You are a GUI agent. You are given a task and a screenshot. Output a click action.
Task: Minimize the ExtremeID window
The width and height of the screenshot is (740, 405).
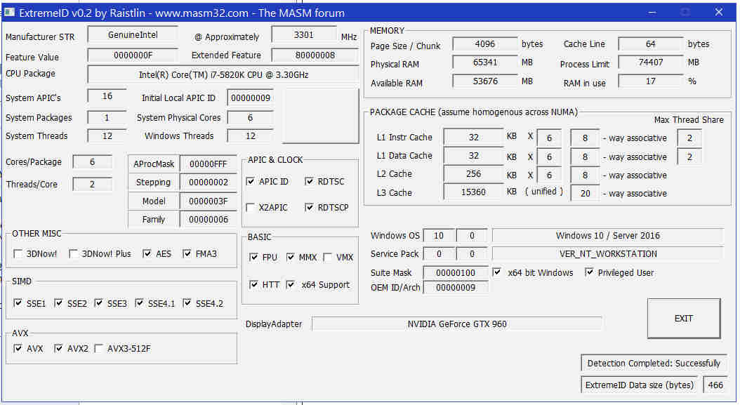pyautogui.click(x=652, y=12)
